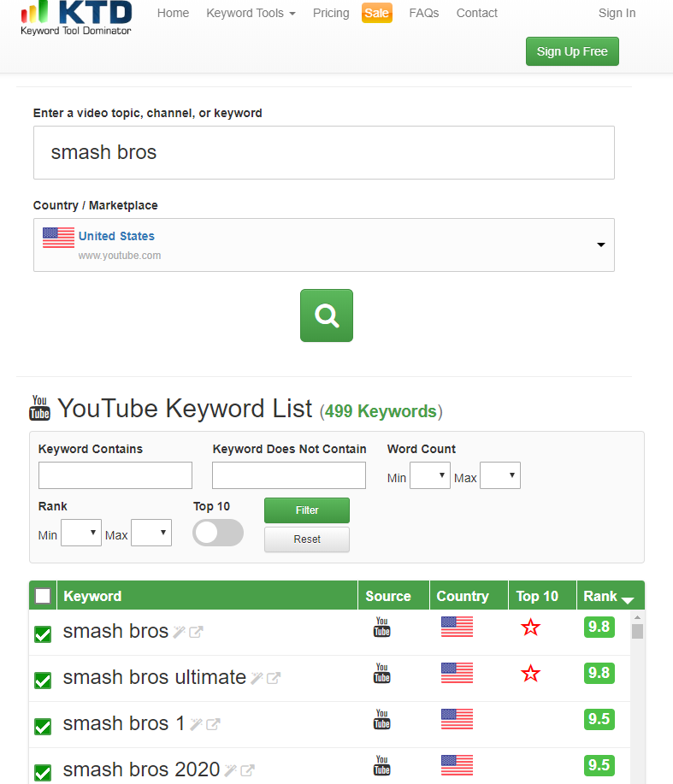This screenshot has height=784, width=673.
Task: Sort by the Keyword column header
Action: click(208, 596)
